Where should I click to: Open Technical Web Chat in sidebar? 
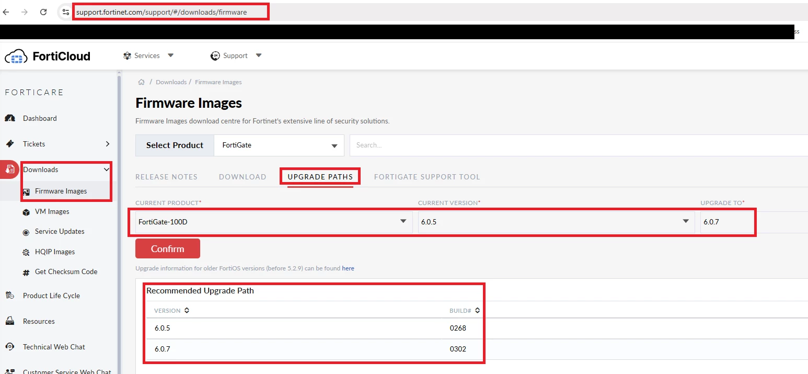point(54,347)
